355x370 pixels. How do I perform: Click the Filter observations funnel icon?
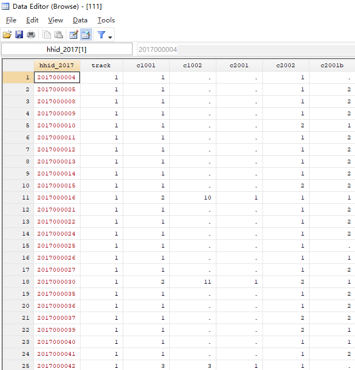tap(101, 35)
